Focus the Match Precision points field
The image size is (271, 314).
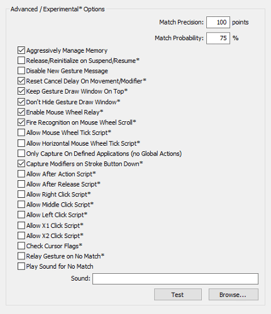[218, 22]
